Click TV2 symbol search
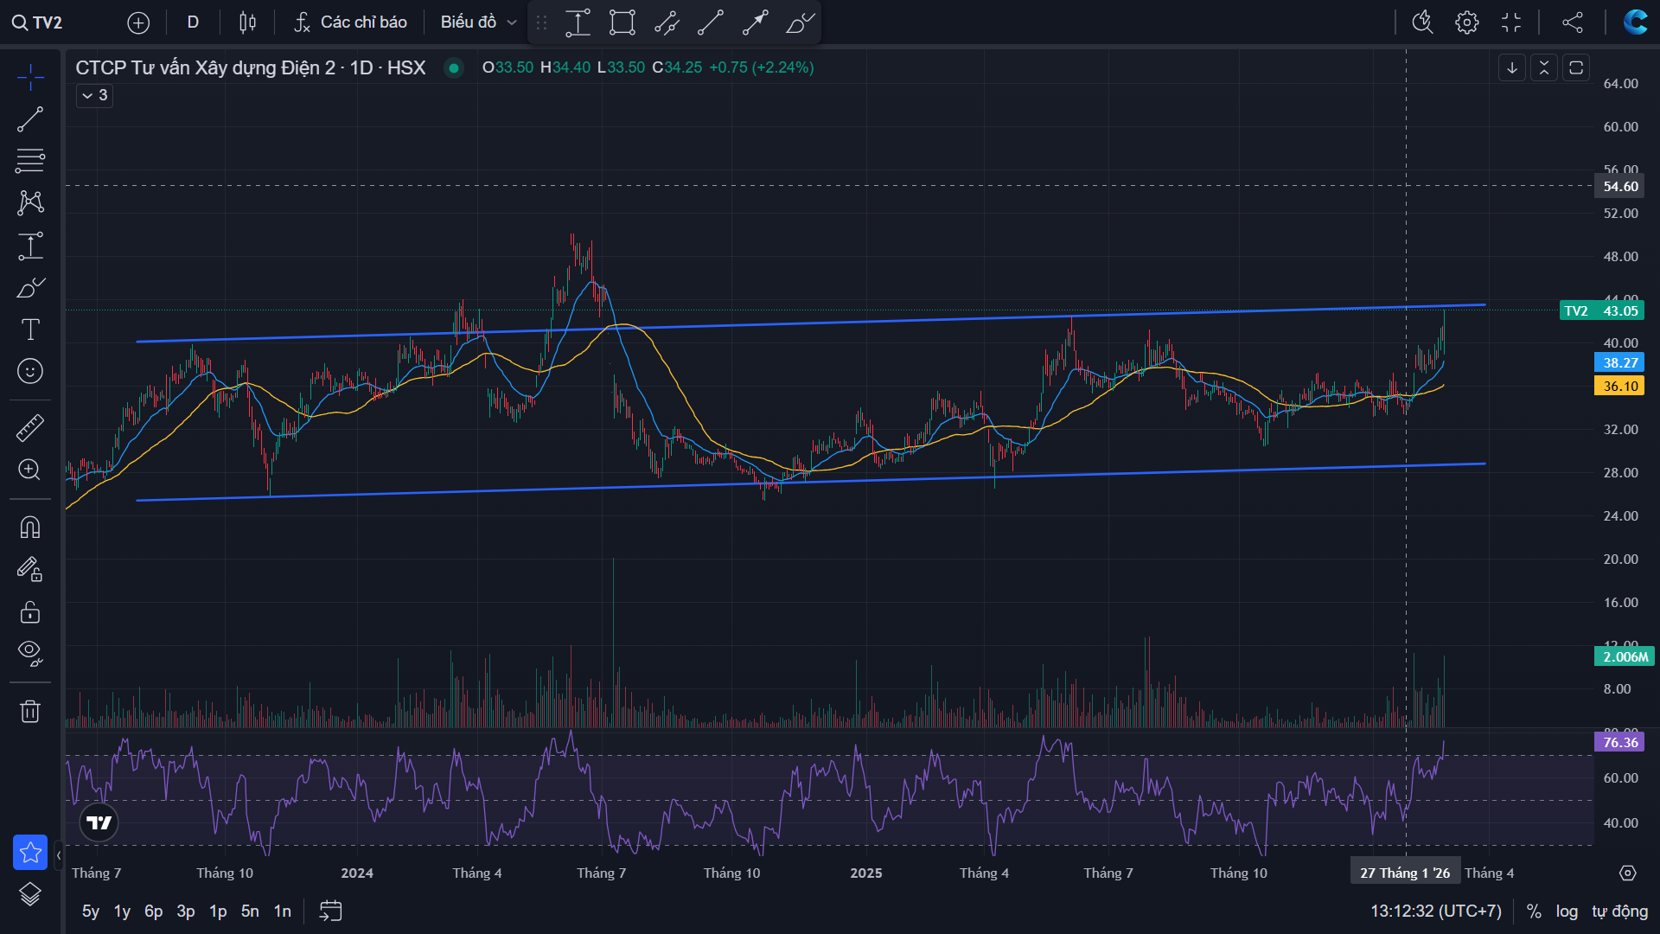The image size is (1660, 934). 39,22
